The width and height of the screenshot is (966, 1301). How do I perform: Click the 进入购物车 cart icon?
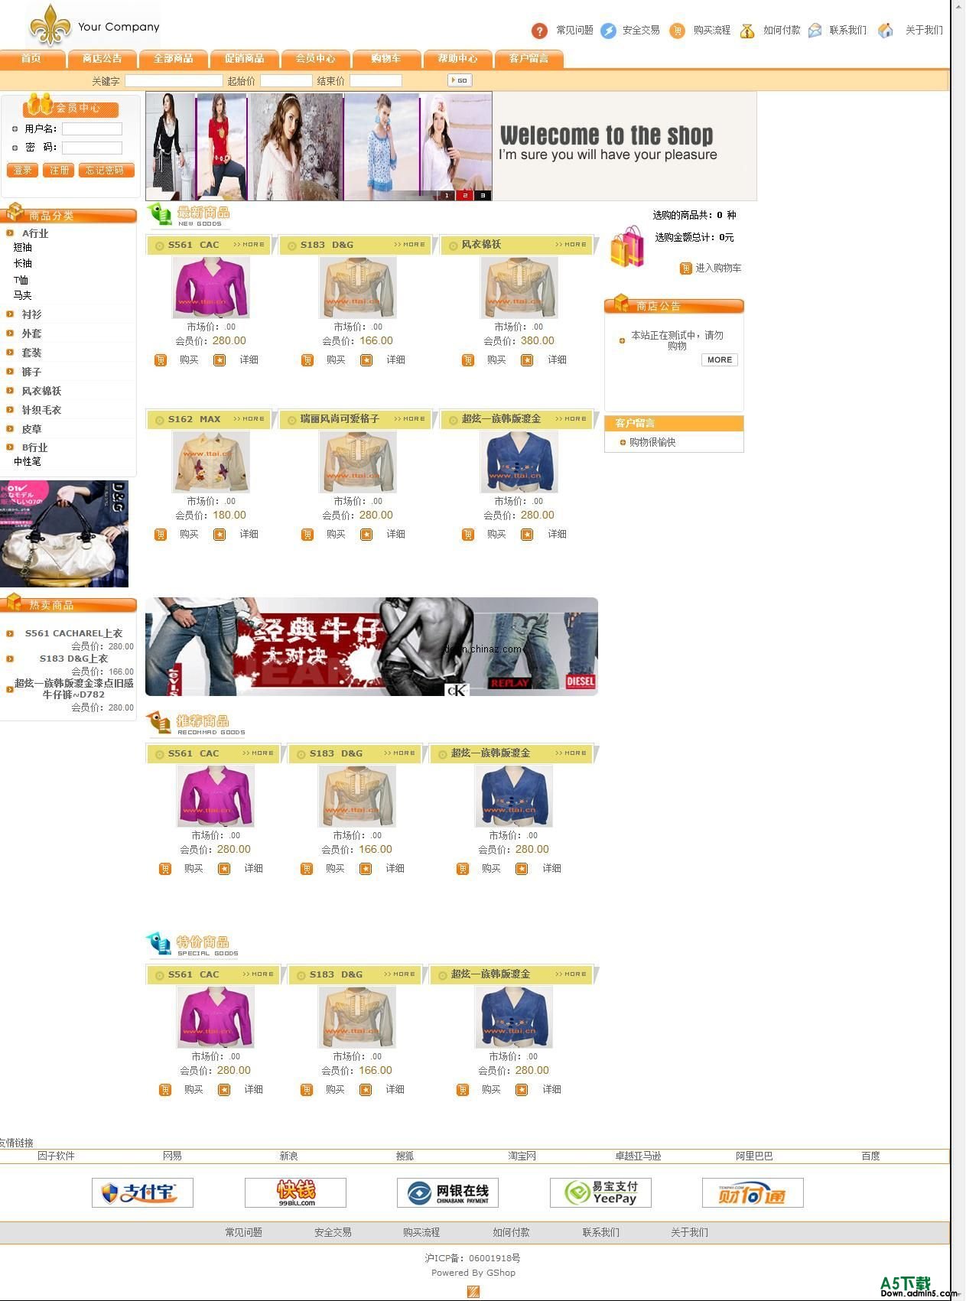coord(686,268)
